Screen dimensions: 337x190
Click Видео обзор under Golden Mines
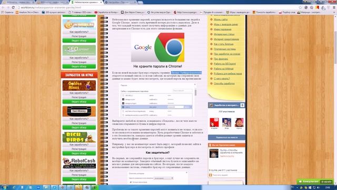pos(79,102)
